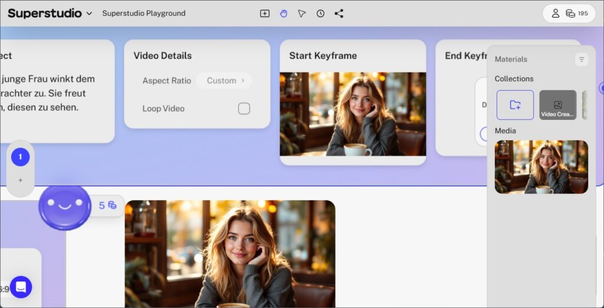This screenshot has width=604, height=308.
Task: Open the Superstudio logo dropdown menu
Action: click(x=50, y=14)
